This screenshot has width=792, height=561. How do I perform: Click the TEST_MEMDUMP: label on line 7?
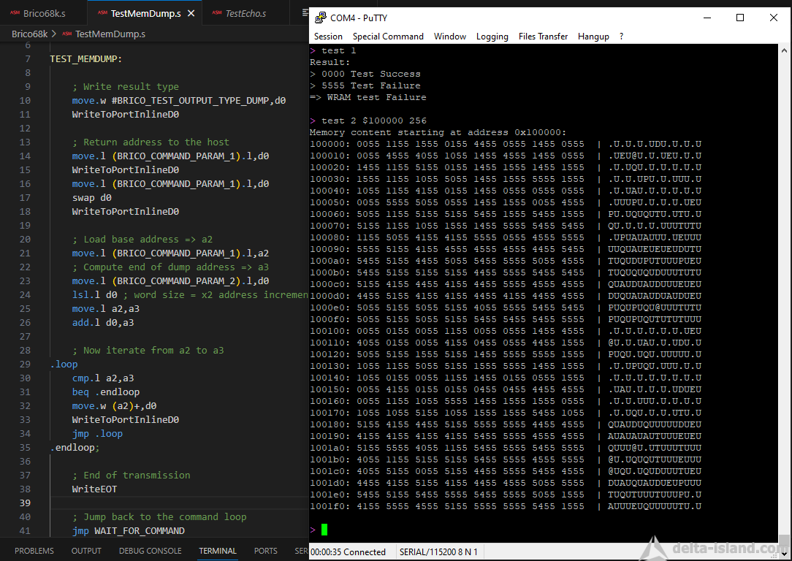86,59
